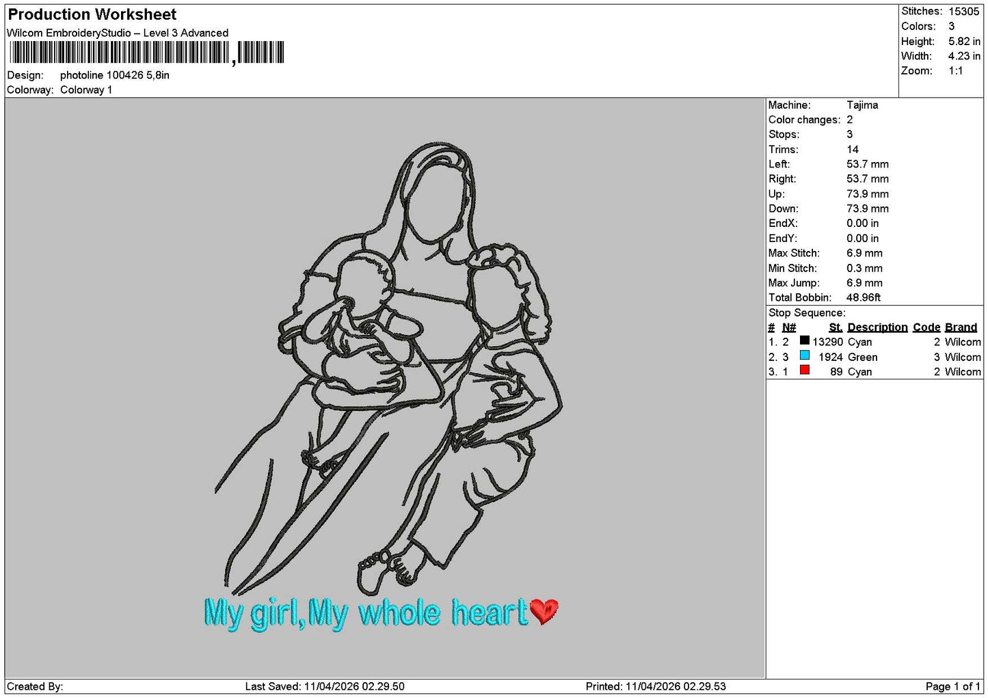Screen dimensions: 988x698
Task: Click the Stitches value 15305
Action: tap(963, 12)
